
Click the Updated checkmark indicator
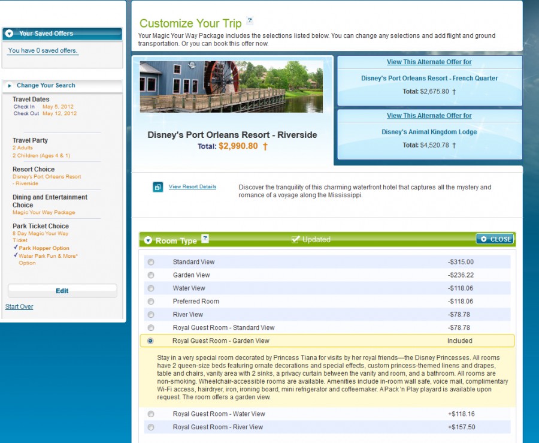pyautogui.click(x=295, y=239)
